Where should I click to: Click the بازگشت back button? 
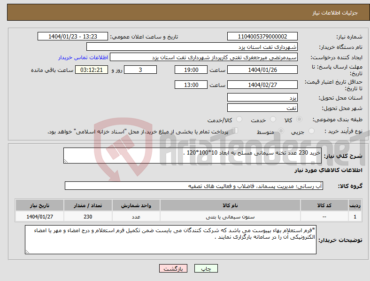[x=173, y=268]
